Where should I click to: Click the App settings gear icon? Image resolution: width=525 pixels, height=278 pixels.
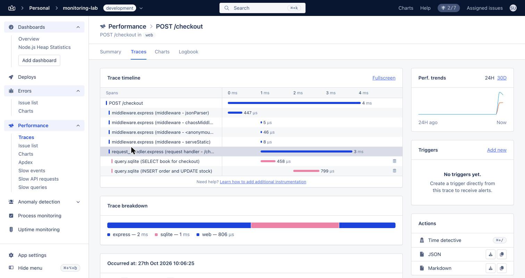coord(11,255)
